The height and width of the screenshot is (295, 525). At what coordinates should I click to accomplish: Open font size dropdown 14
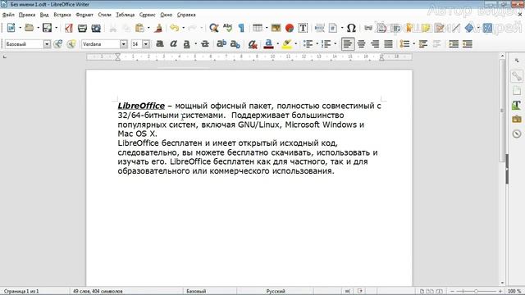click(x=146, y=44)
